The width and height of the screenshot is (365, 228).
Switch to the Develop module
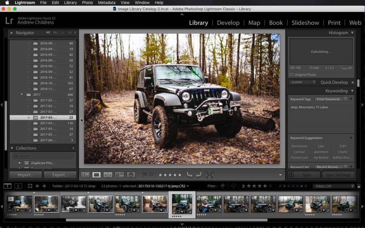click(x=228, y=22)
